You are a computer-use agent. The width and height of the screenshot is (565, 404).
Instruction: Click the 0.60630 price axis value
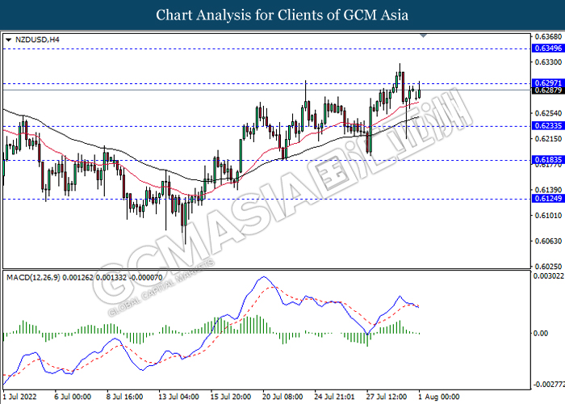(x=548, y=242)
